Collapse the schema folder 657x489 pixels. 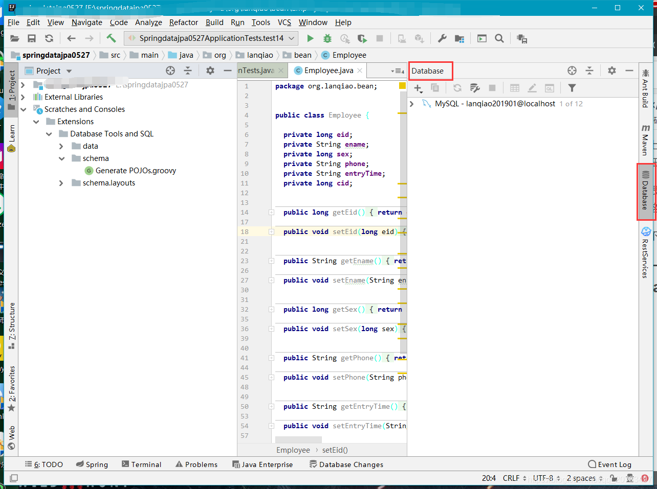click(x=61, y=158)
